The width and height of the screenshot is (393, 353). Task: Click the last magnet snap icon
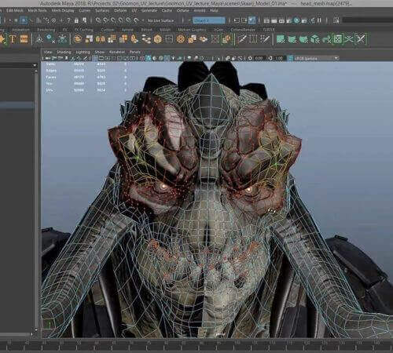[x=136, y=20]
